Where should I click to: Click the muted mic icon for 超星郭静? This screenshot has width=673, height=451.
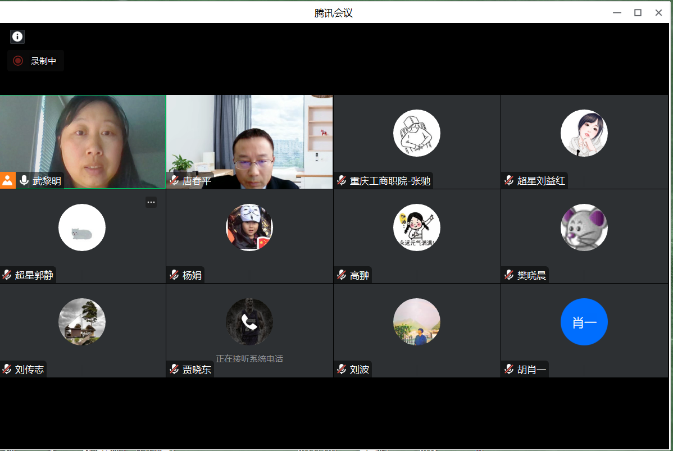pyautogui.click(x=7, y=275)
